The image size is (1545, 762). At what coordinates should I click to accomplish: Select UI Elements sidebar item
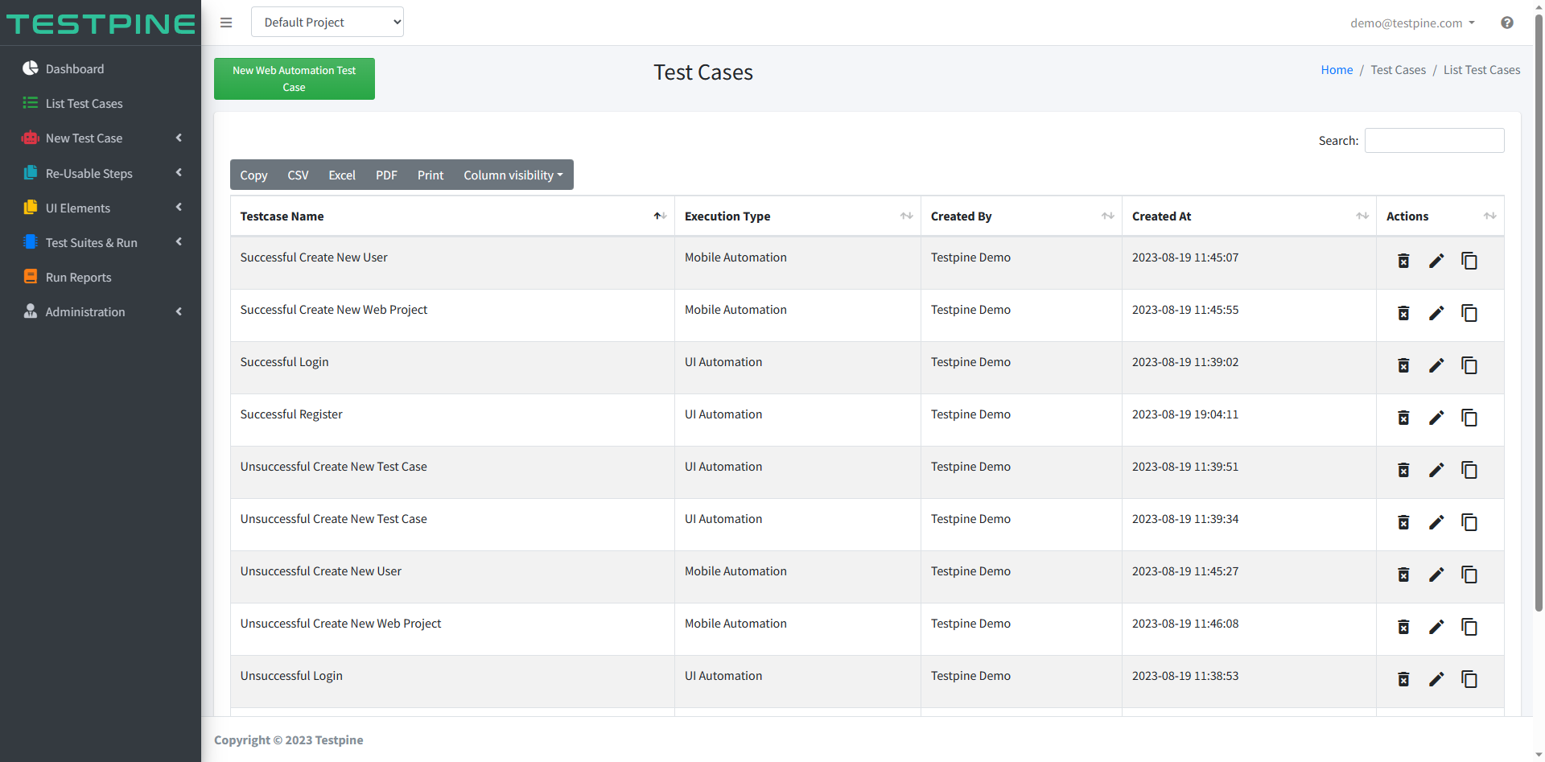[x=101, y=208]
